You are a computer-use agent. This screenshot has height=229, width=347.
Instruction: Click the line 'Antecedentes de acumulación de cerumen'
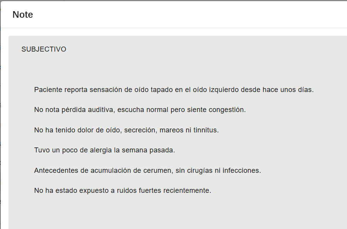click(147, 170)
